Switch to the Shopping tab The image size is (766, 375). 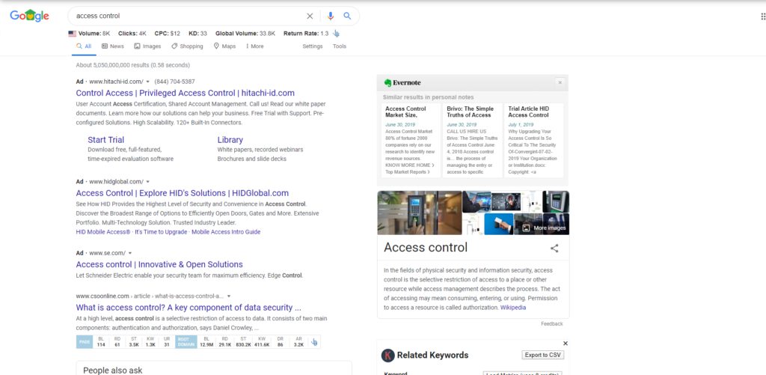pos(187,46)
